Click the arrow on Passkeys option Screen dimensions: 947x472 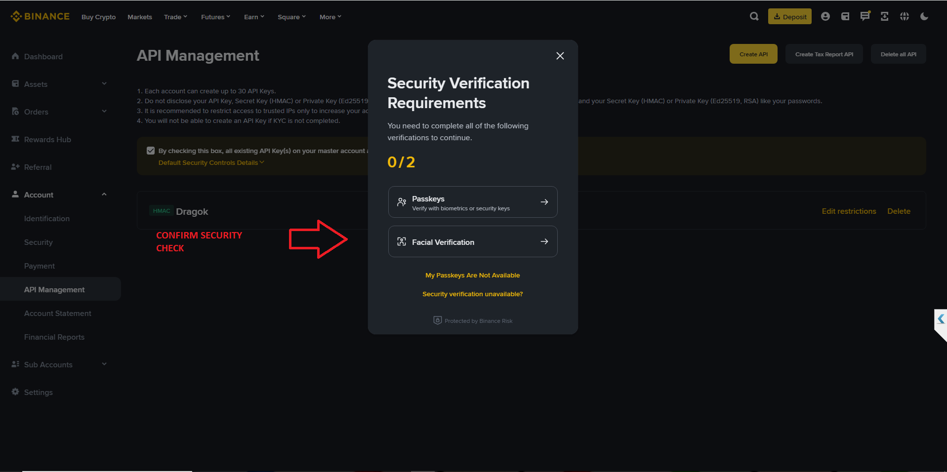(x=544, y=202)
